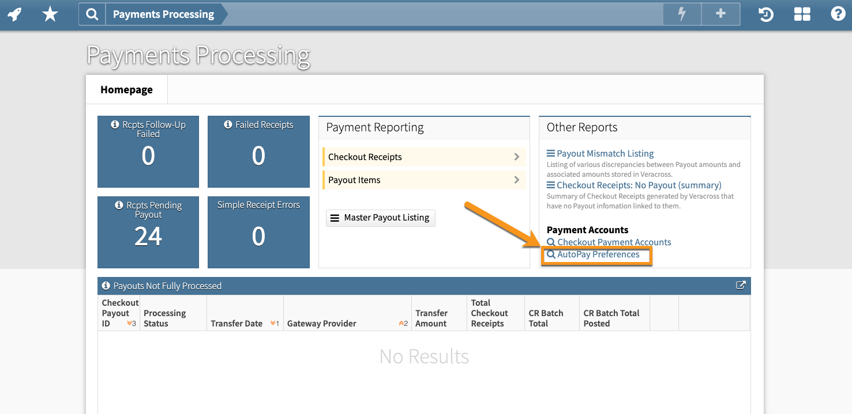Open Payouts Not Fully Processed in new window
Viewport: 852px width, 414px height.
741,285
